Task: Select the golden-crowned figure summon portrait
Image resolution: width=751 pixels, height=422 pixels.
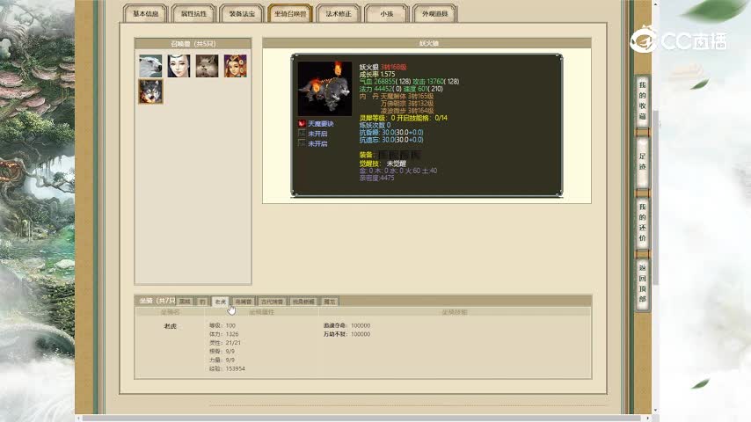Action: click(235, 66)
